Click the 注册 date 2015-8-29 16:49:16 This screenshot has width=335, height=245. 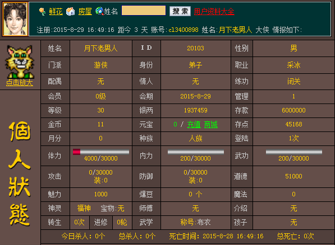[84, 30]
